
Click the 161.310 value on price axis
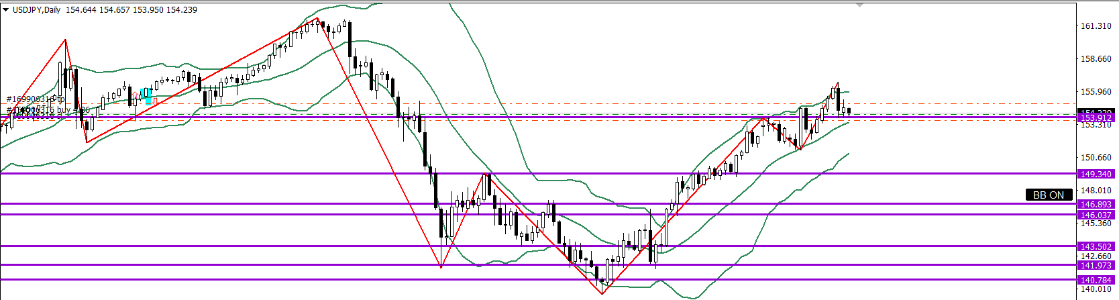click(x=1095, y=26)
